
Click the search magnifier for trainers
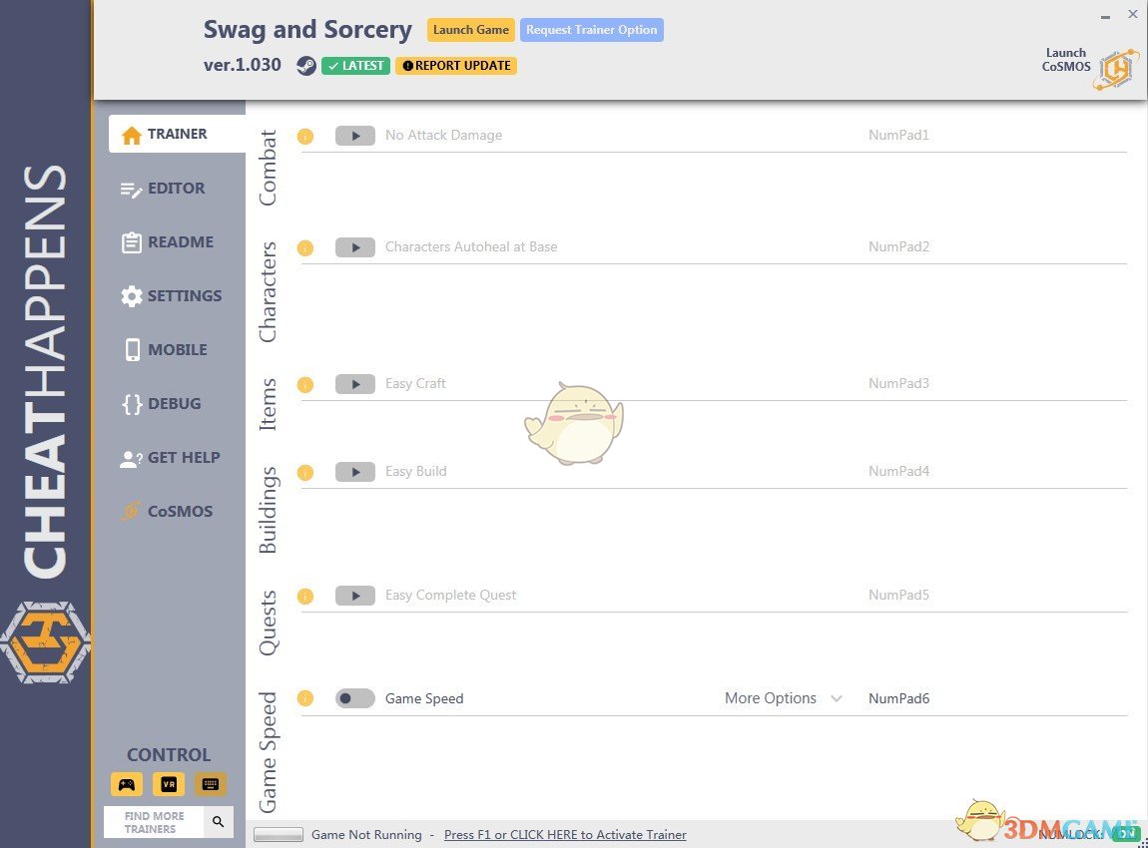[x=219, y=822]
